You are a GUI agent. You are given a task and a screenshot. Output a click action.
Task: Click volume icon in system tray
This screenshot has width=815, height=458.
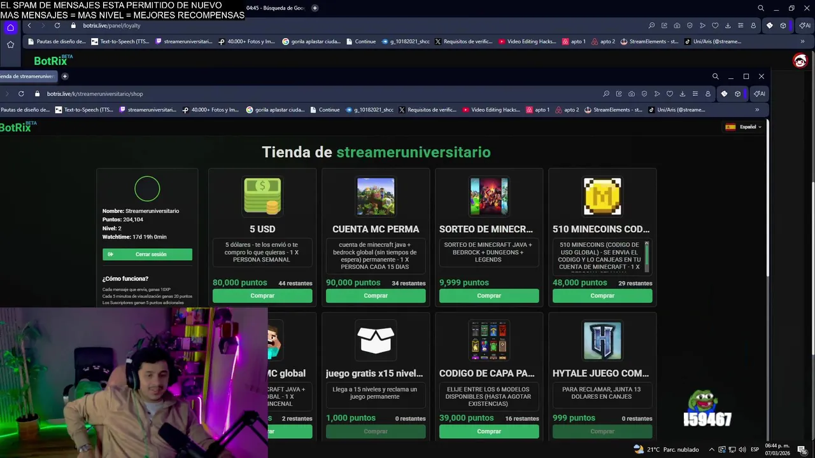(742, 449)
